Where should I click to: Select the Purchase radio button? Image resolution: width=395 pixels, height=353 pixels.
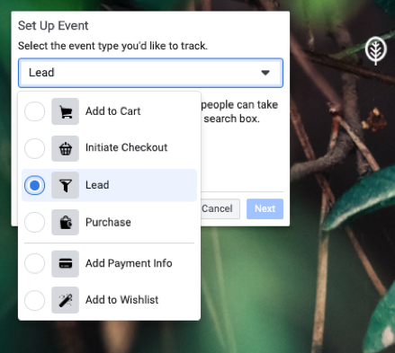coord(35,222)
